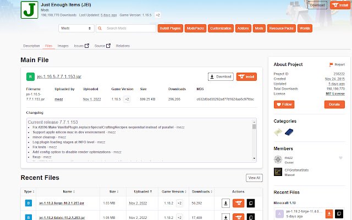The image size is (352, 220).
Task: Switch to the Images tab
Action: (x=63, y=46)
